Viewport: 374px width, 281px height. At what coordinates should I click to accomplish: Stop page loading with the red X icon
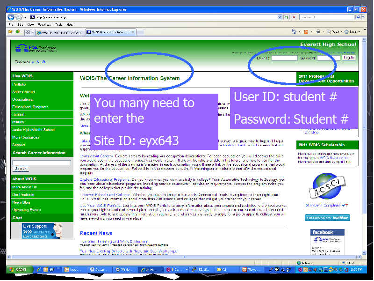pyautogui.click(x=294, y=17)
